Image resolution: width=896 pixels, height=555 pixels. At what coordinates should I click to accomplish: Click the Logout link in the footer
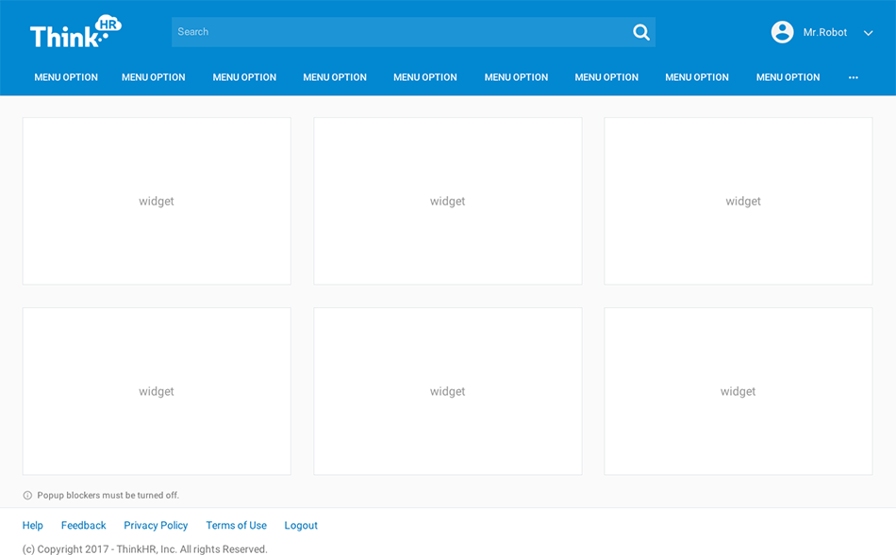tap(301, 526)
